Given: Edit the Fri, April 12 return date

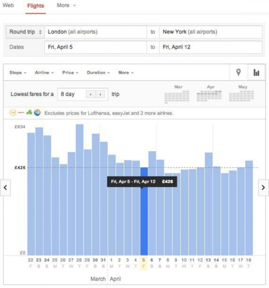Looking at the screenshot, I should [x=210, y=47].
